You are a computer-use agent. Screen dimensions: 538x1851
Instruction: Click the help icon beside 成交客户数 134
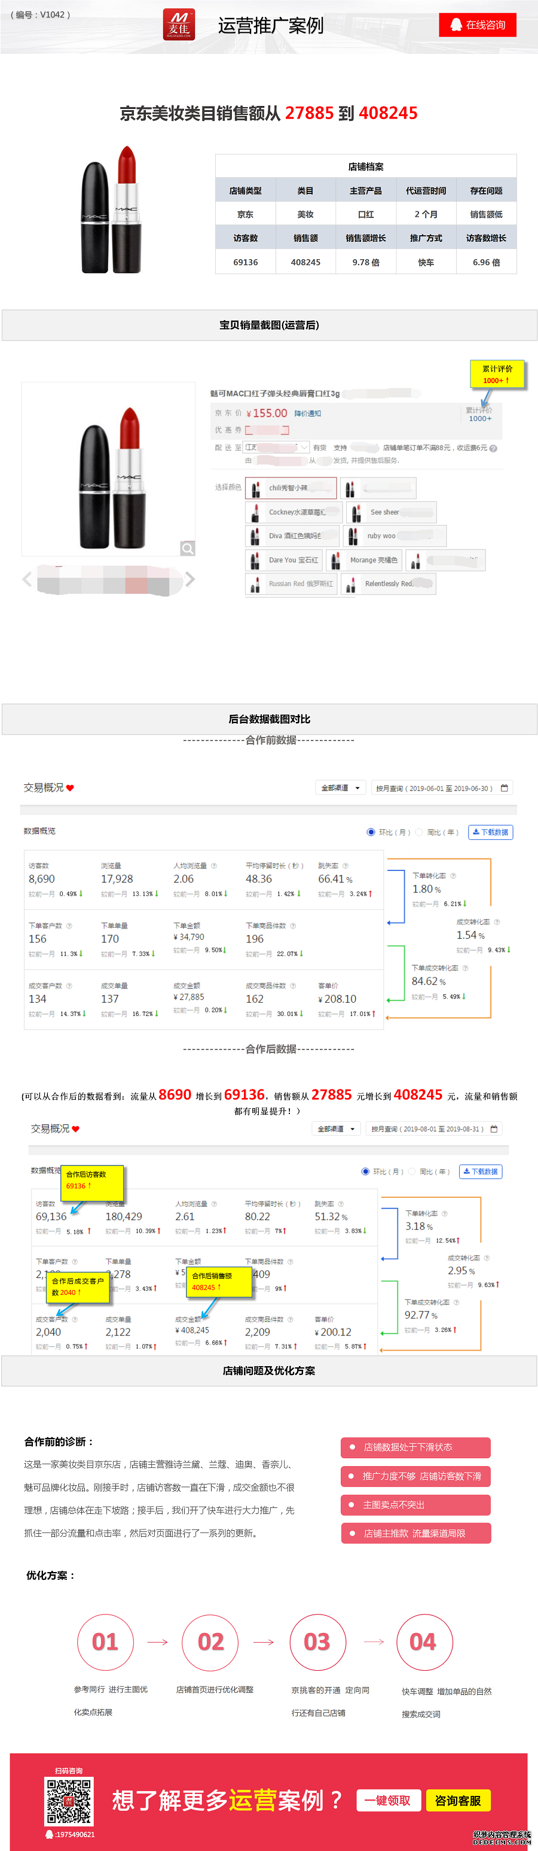click(x=69, y=986)
